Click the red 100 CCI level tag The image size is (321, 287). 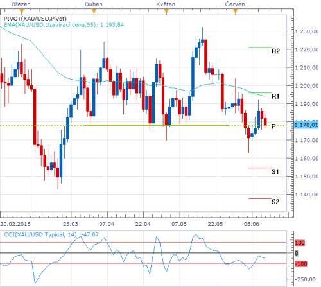coord(300,243)
